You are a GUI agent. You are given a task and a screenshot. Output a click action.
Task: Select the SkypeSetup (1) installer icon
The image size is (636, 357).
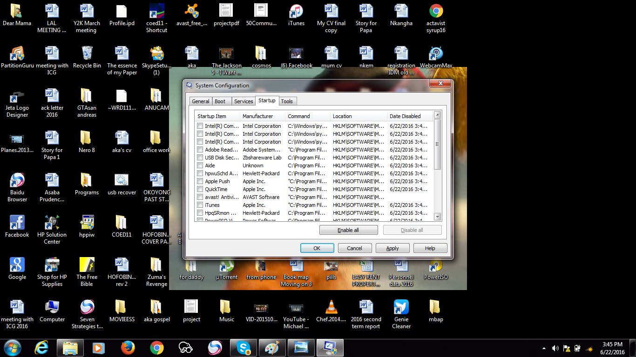click(x=156, y=61)
